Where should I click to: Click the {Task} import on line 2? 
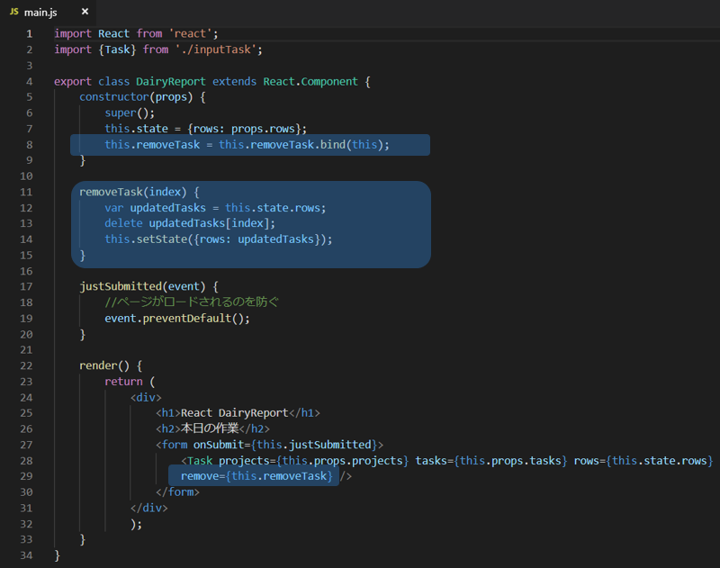point(117,50)
